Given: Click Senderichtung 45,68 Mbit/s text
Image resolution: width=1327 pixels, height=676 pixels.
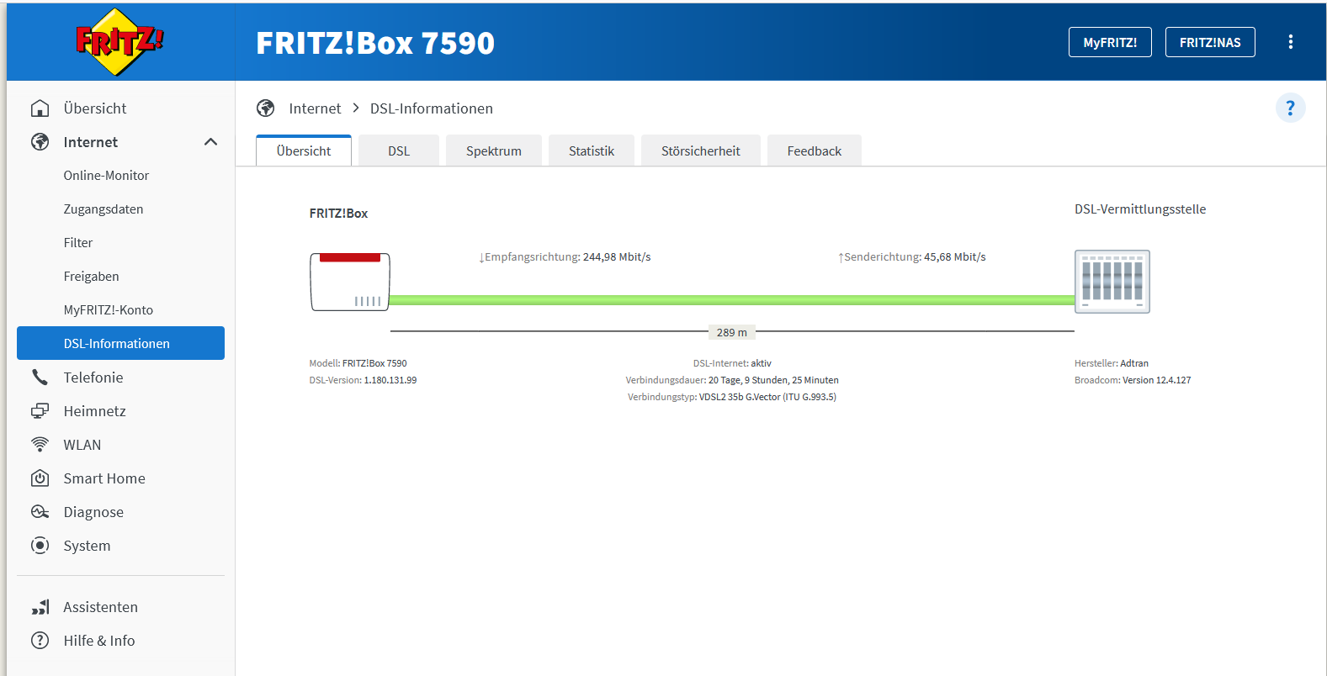Looking at the screenshot, I should pos(912,257).
